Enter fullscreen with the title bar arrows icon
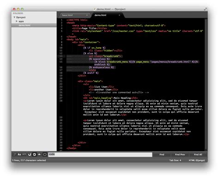Viewport: 219px width, 178px height. [205, 9]
